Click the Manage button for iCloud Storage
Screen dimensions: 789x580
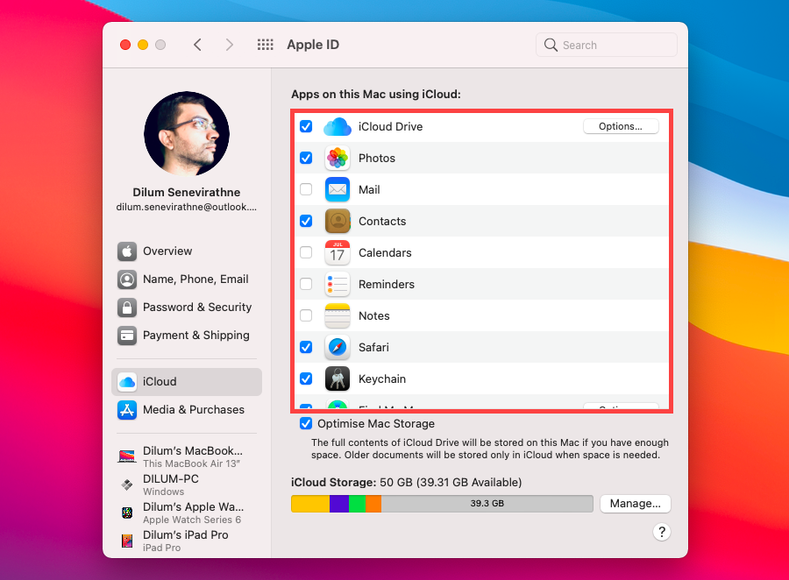635,503
